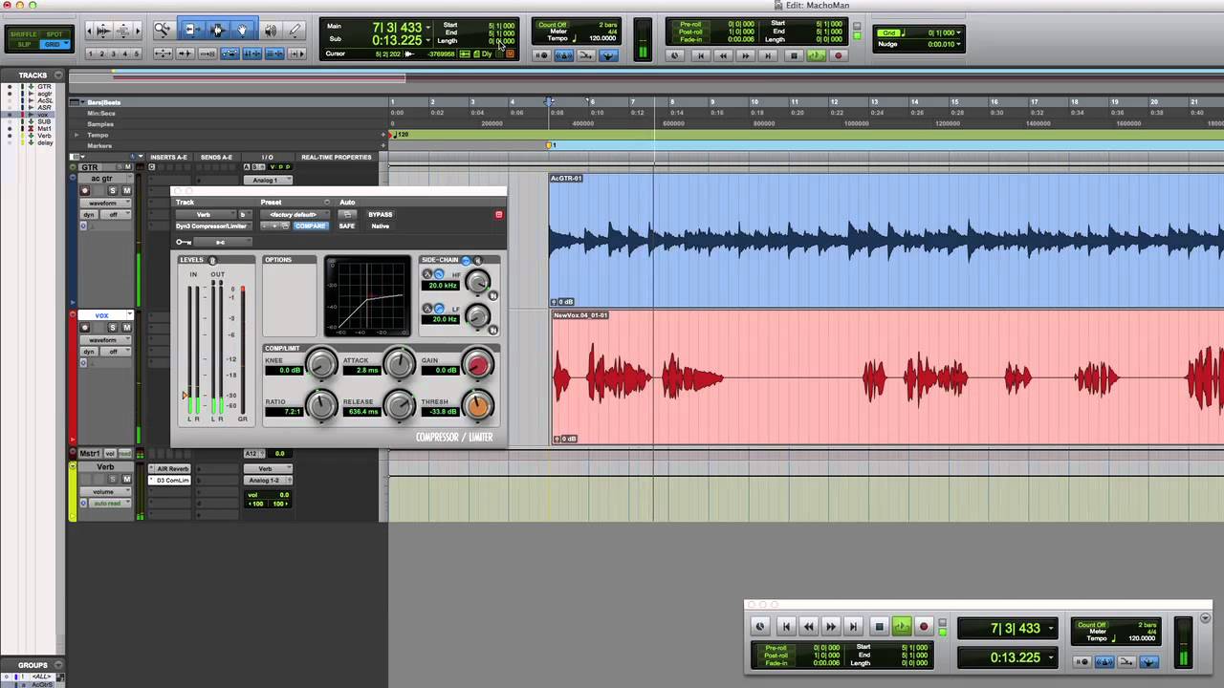This screenshot has height=688, width=1224.
Task: Open vox track name dropdown arrow
Action: [x=130, y=314]
